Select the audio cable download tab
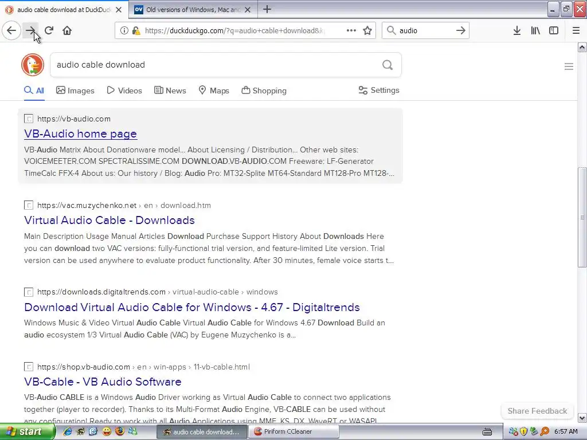Viewport: 587px width, 440px height. [64, 10]
